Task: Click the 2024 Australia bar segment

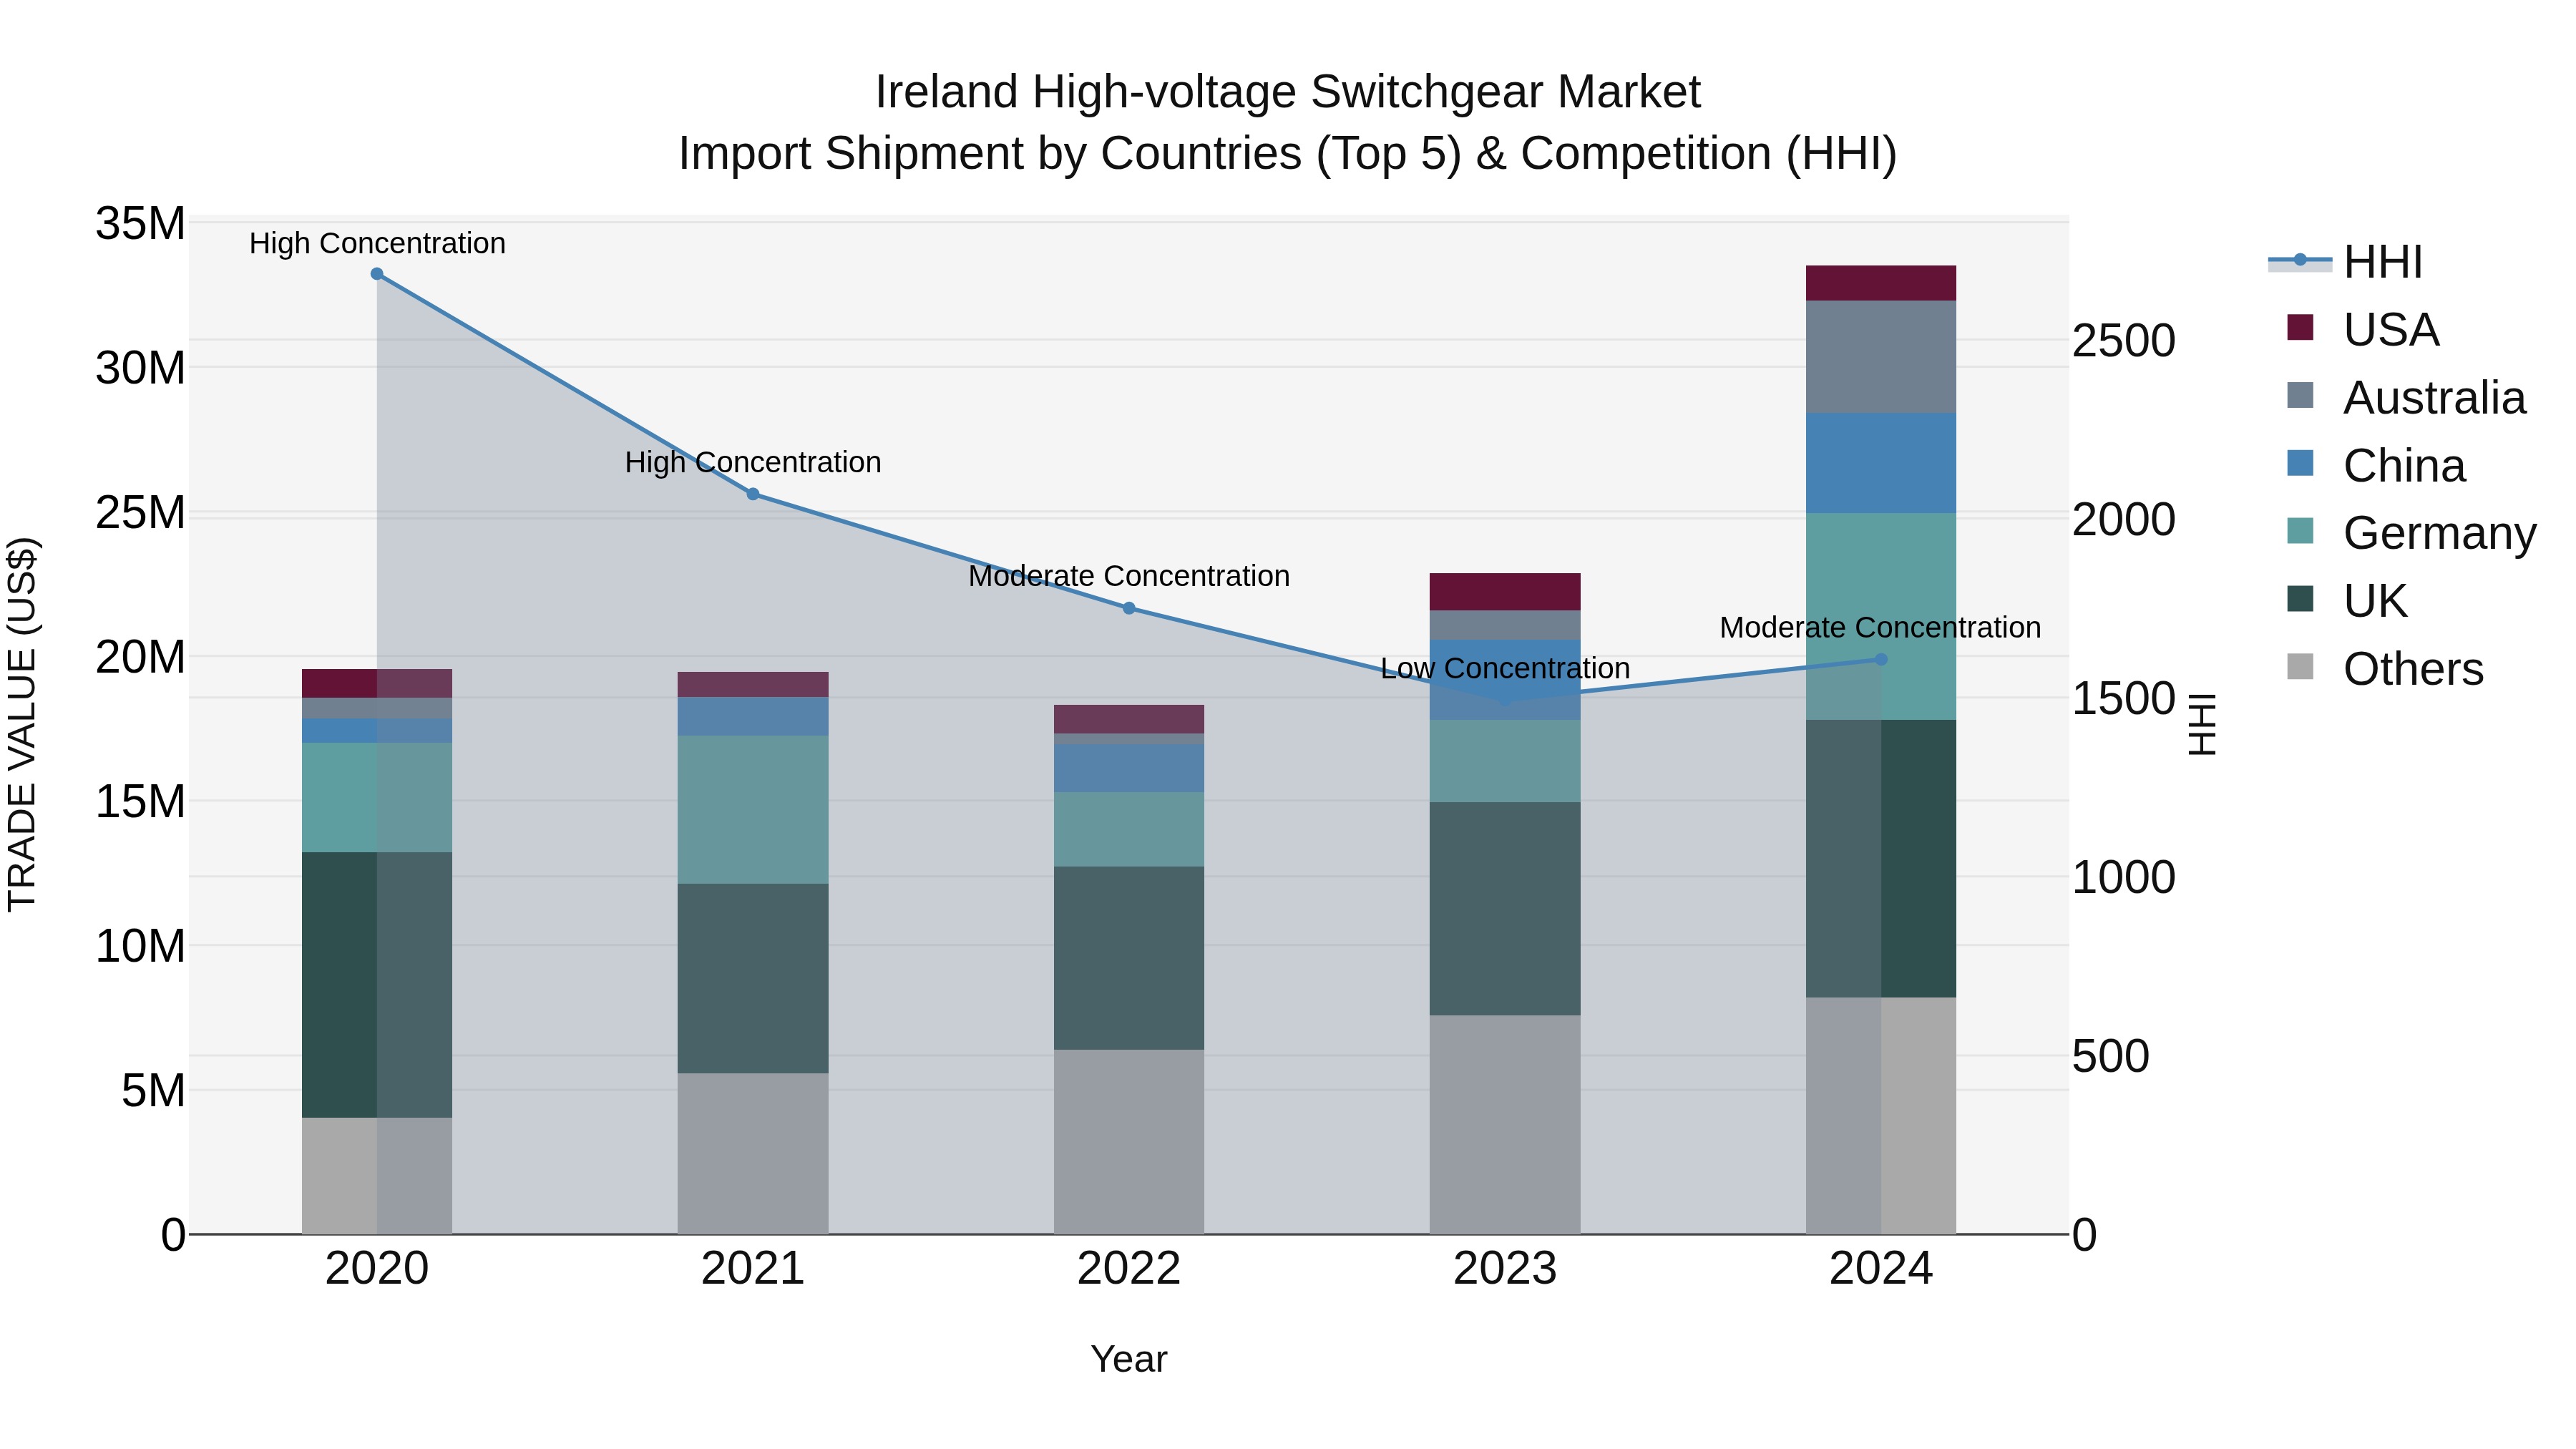Action: coord(1881,357)
